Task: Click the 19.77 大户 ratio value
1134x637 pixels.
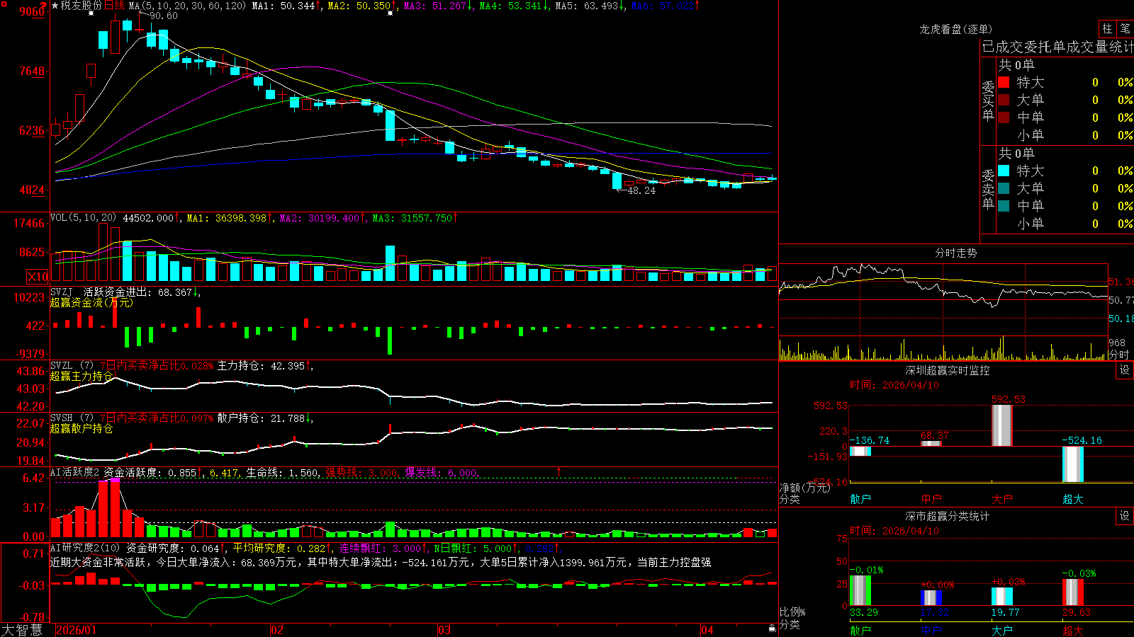Action: point(1005,612)
